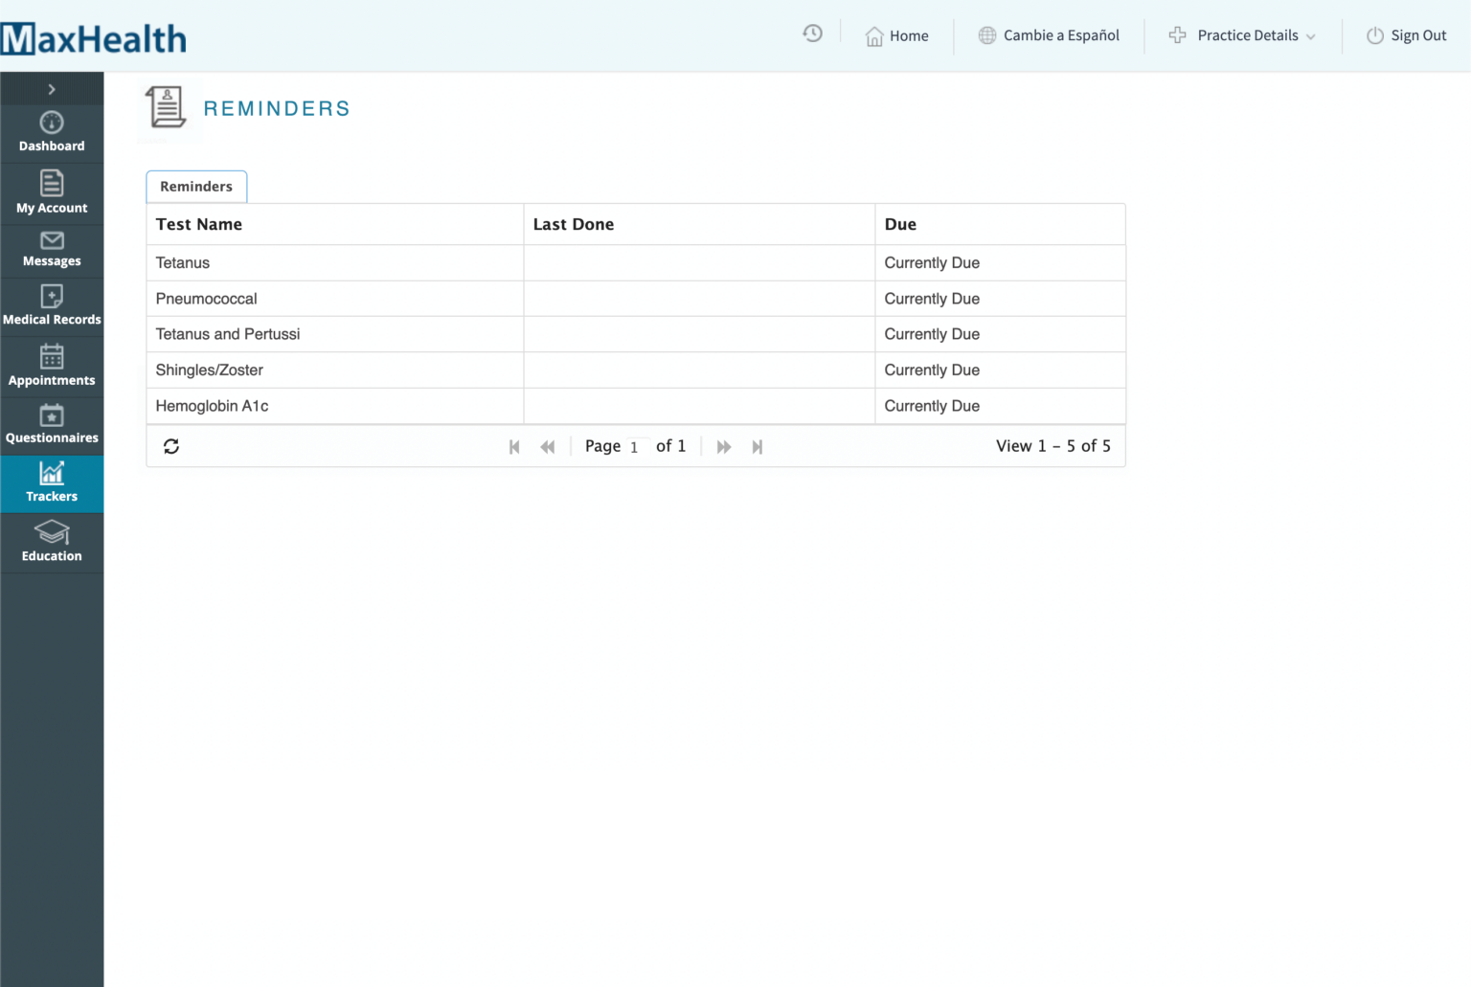This screenshot has height=987, width=1471.
Task: Collapse the sidebar with the chevron arrow
Action: [52, 88]
